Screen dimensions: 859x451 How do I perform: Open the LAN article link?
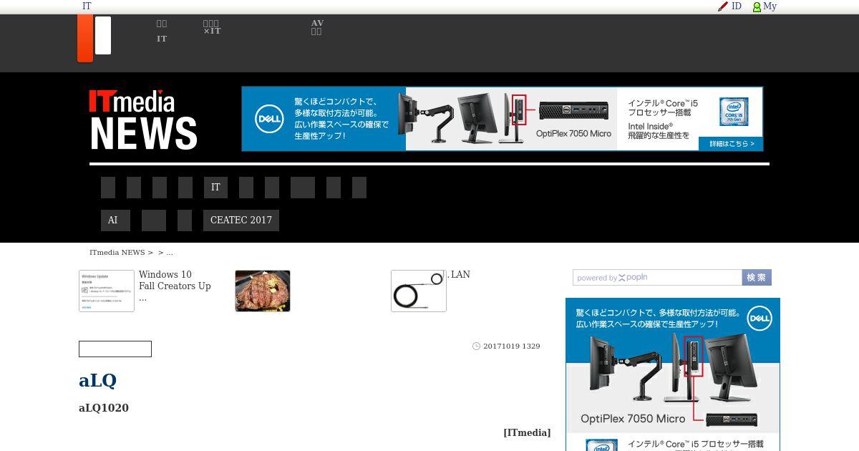pos(460,275)
